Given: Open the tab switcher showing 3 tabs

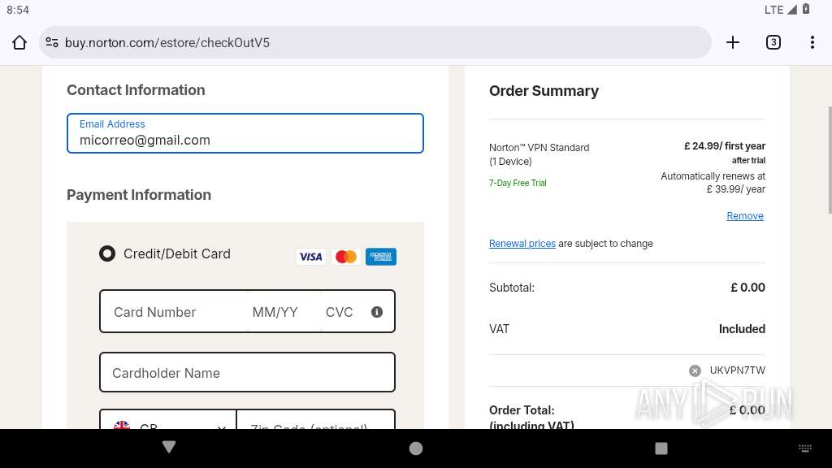Looking at the screenshot, I should point(773,42).
